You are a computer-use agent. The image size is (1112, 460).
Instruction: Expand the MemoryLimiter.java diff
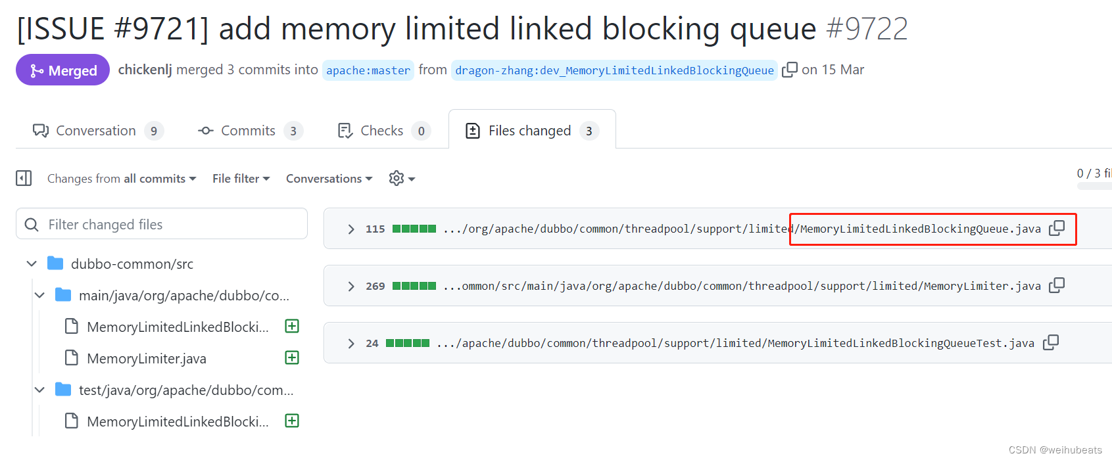point(351,286)
